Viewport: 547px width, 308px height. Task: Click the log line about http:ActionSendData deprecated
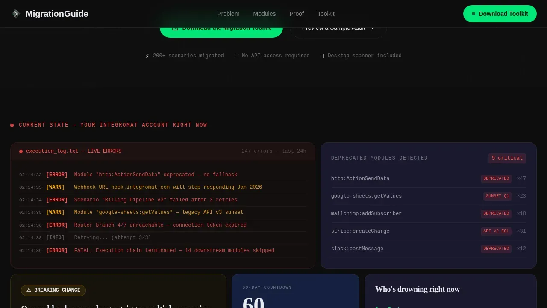(x=162, y=175)
